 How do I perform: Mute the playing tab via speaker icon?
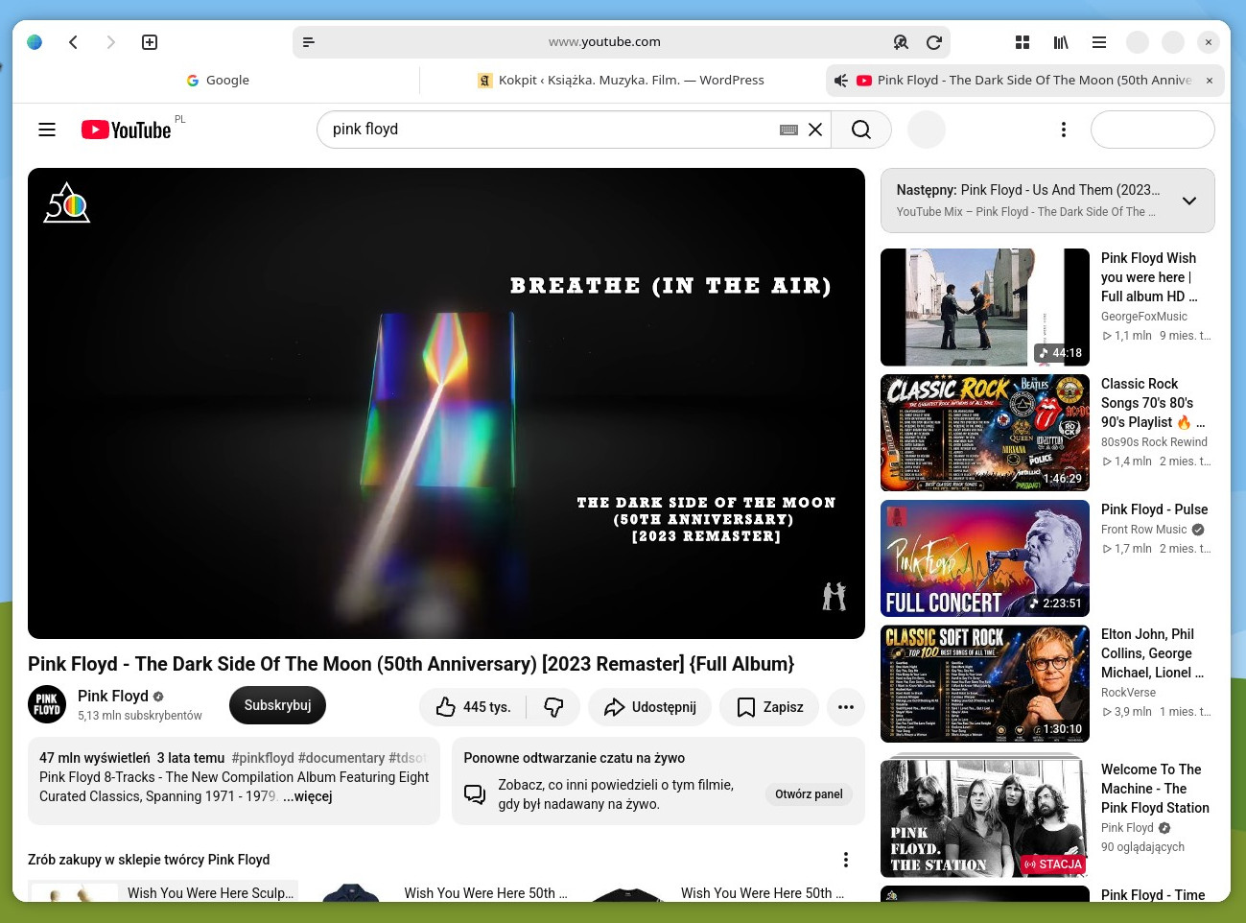point(841,81)
